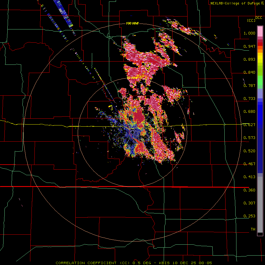This screenshot has width=265, height=265.
Task: Pick the bright green segment of the color bar
Action: [260, 80]
